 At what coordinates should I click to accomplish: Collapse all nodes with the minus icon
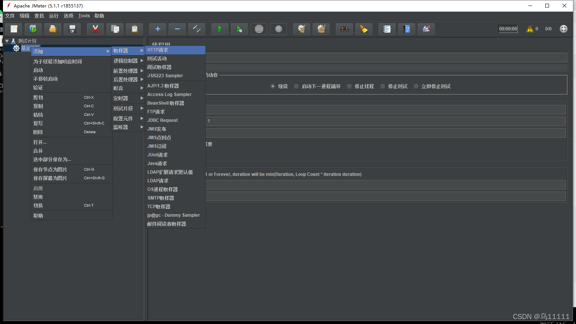click(x=177, y=29)
